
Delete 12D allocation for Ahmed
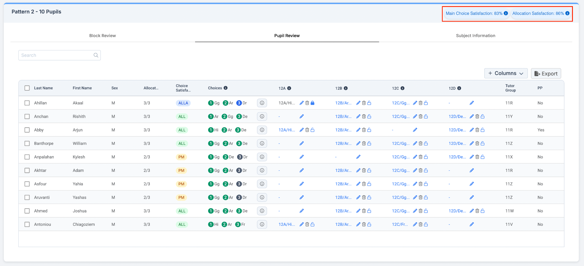(x=477, y=211)
